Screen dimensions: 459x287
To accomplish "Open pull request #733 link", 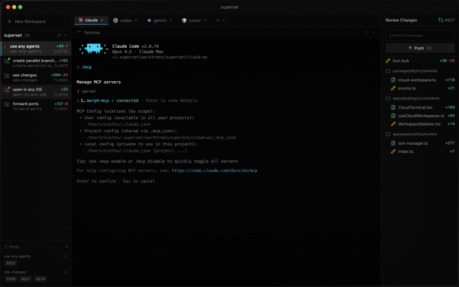I will point(61,52).
